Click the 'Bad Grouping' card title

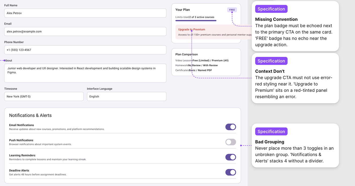tap(270, 142)
